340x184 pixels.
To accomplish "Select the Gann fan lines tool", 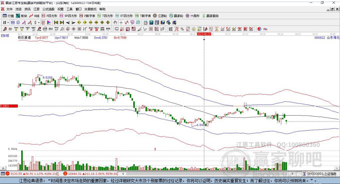I will click(122, 29).
